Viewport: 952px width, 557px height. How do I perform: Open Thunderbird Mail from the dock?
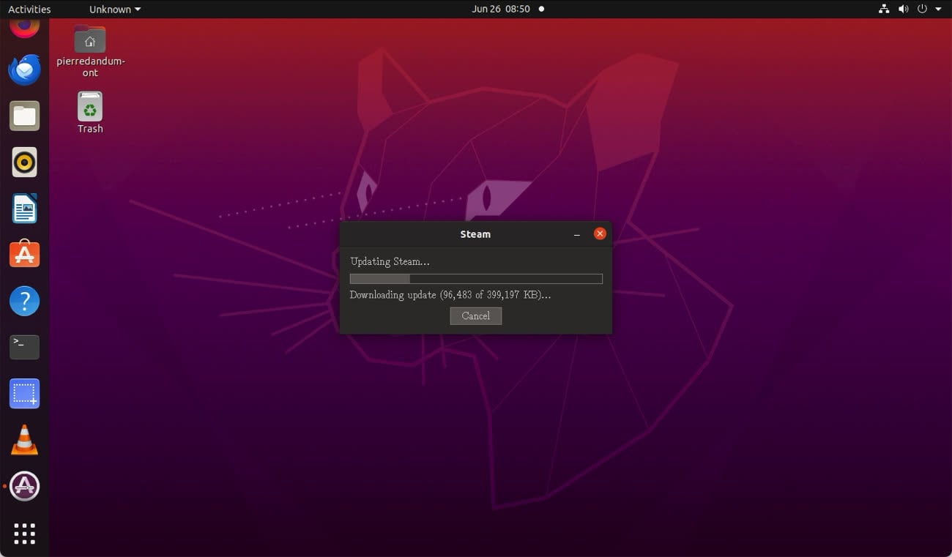coord(24,70)
